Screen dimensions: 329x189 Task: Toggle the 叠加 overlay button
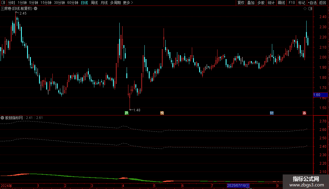tap(251, 3)
